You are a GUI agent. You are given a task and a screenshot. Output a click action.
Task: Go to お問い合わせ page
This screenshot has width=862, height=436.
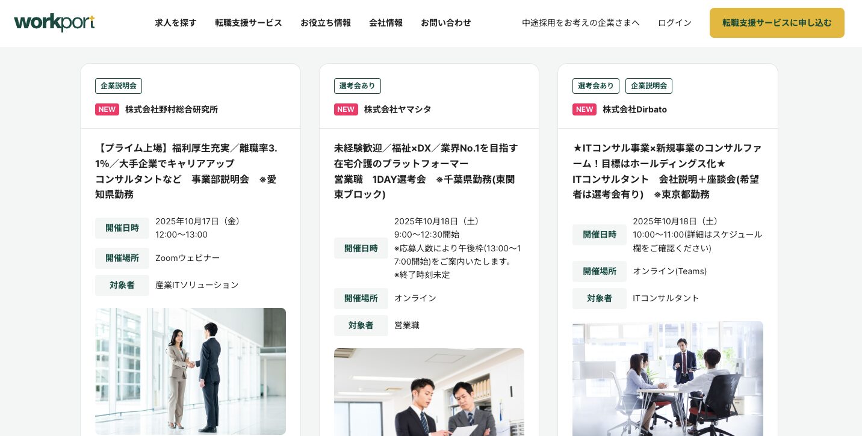(446, 23)
